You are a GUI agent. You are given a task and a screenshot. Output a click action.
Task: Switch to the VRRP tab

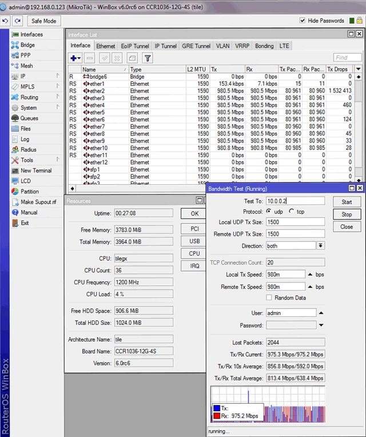point(242,46)
